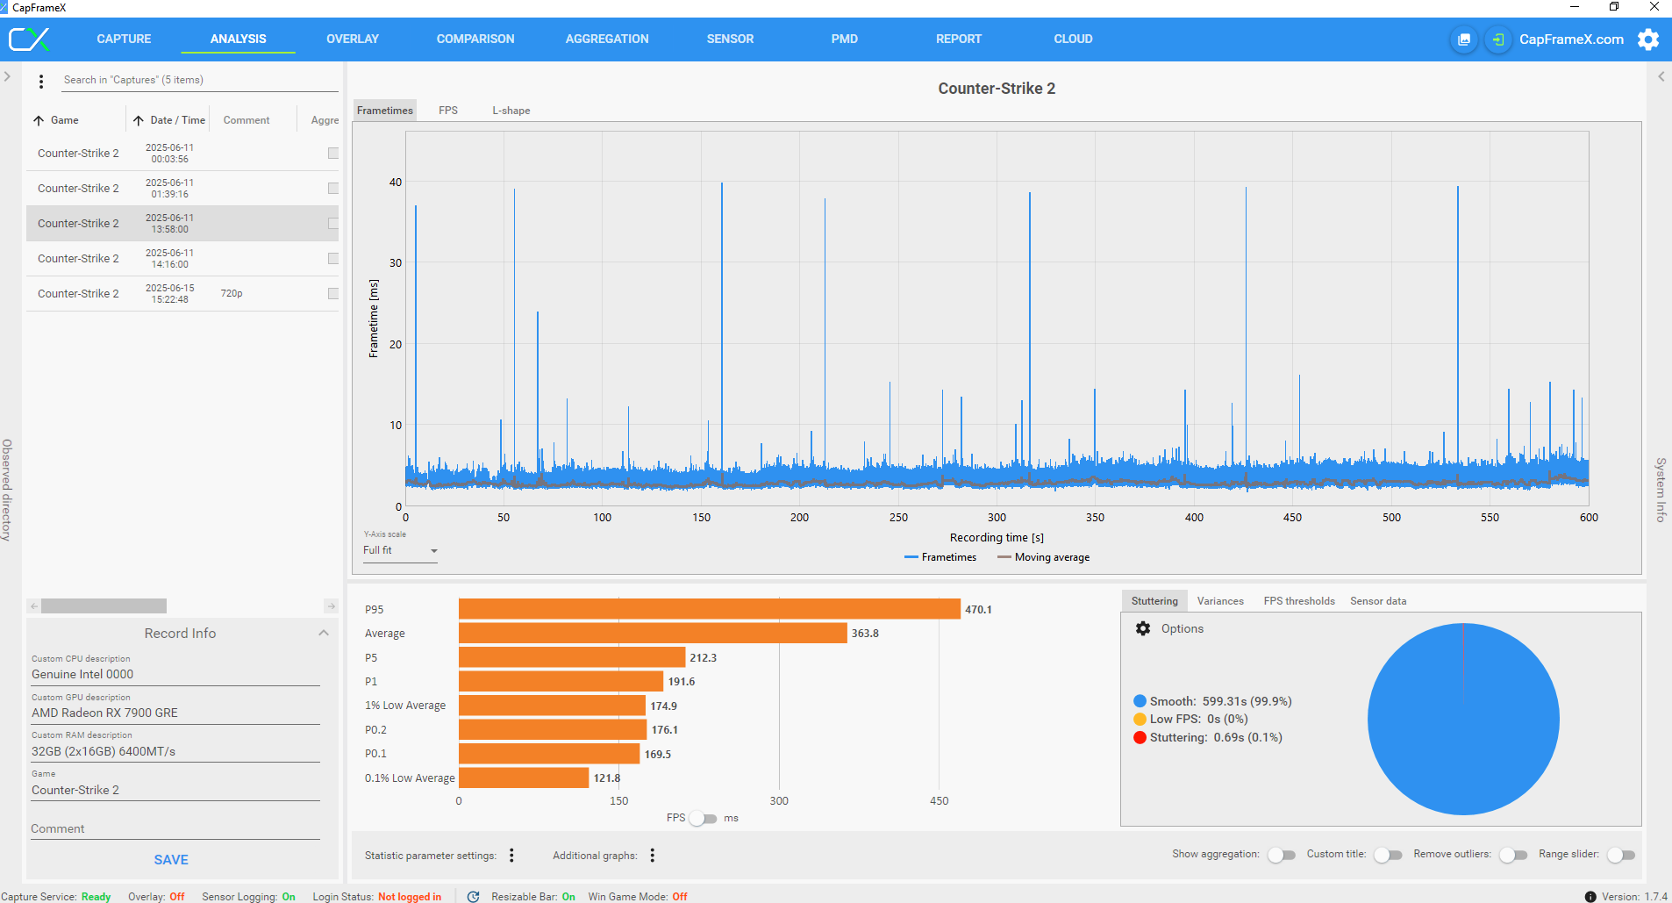Check the aggregation box for 720p capture

click(333, 294)
